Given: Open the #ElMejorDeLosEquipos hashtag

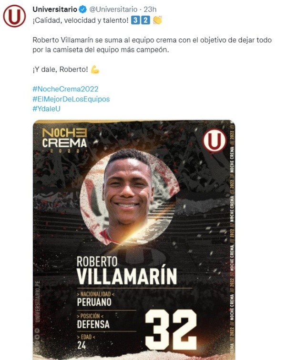Looking at the screenshot, I should [x=71, y=99].
